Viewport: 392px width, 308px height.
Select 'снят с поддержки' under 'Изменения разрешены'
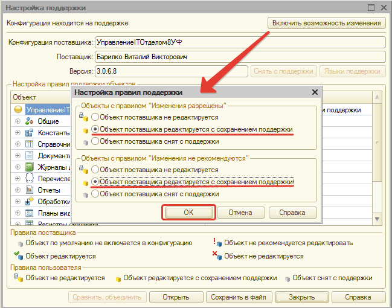[x=95, y=141]
